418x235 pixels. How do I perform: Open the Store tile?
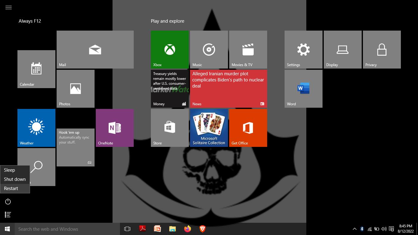click(x=170, y=128)
